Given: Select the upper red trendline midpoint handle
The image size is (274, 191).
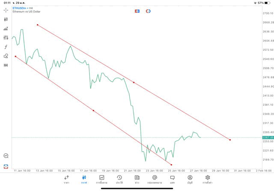Looking at the screenshot, I should 134,82.
